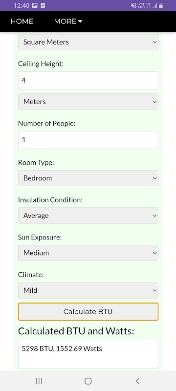This screenshot has height=391, width=176.
Task: Go to the HOME menu item
Action: pyautogui.click(x=22, y=22)
